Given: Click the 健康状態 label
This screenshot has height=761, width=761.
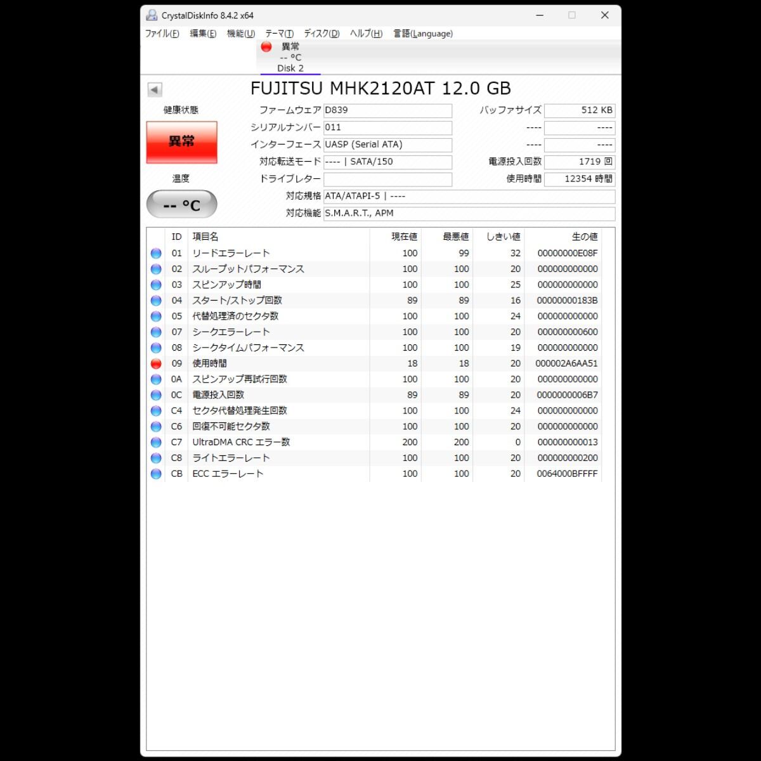Looking at the screenshot, I should coord(181,110).
